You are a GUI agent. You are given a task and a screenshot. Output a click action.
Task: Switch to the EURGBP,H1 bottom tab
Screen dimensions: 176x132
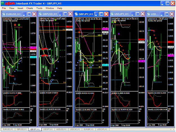pos(88,129)
